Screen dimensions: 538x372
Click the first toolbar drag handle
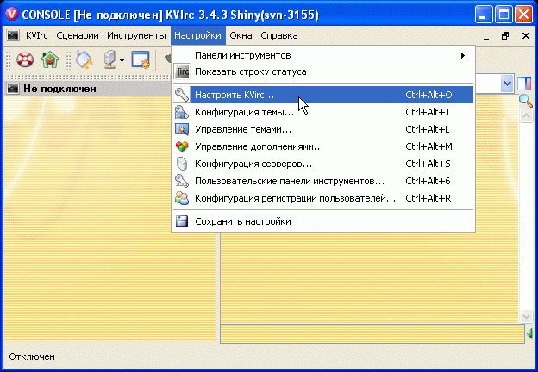tap(9, 60)
